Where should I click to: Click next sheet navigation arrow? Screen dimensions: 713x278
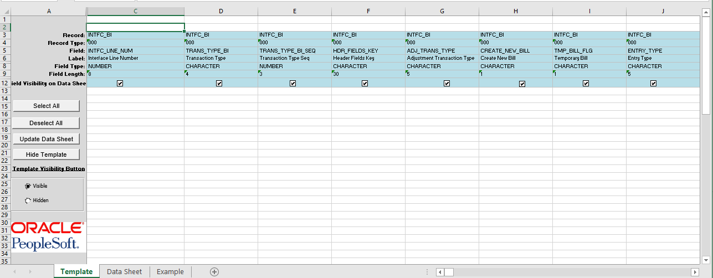tap(30, 271)
